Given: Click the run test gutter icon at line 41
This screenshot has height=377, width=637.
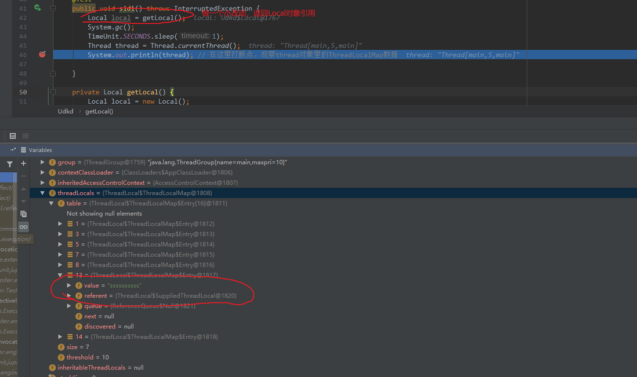Looking at the screenshot, I should click(x=37, y=8).
